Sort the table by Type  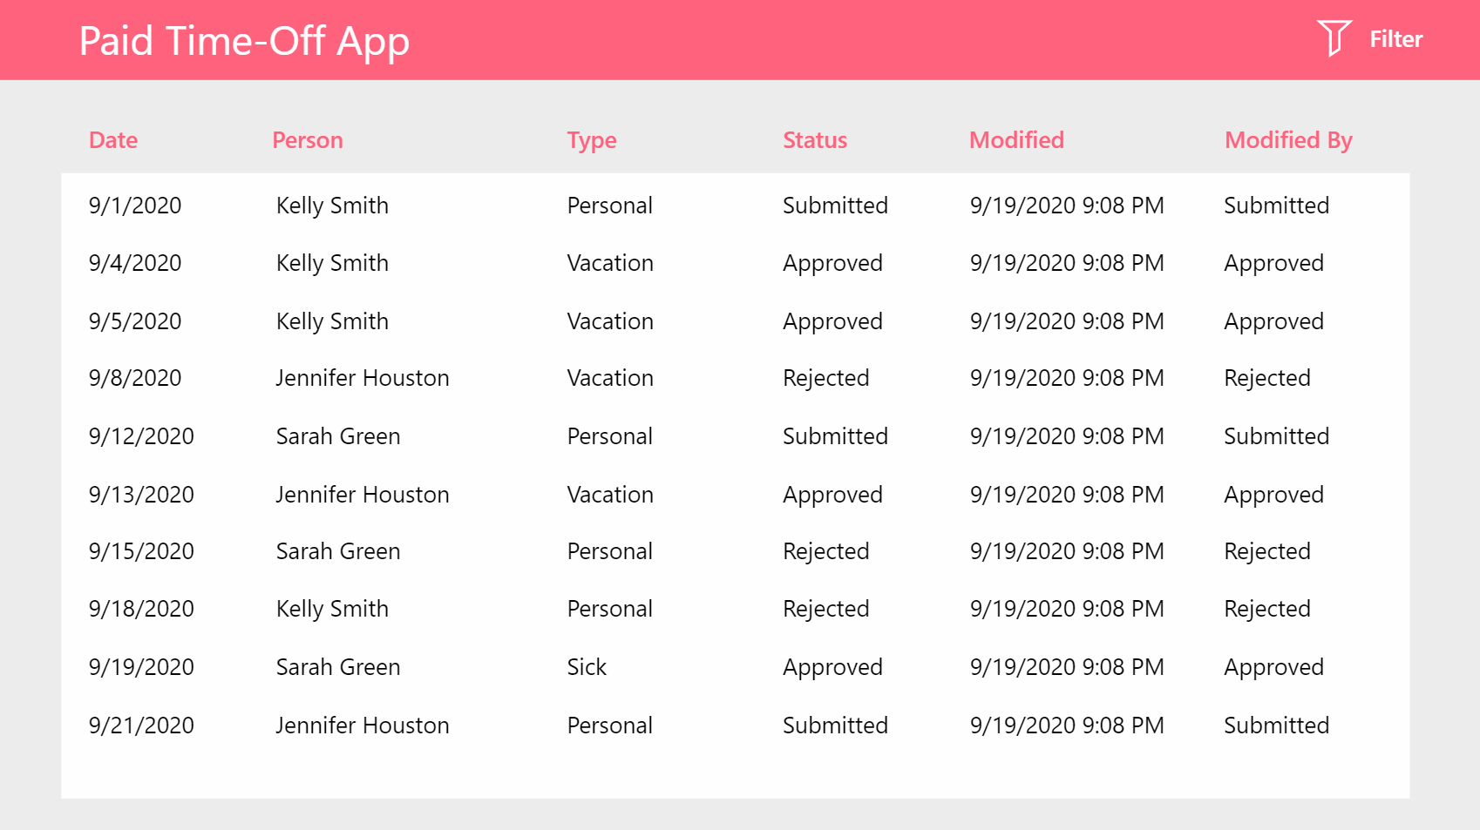(x=592, y=139)
